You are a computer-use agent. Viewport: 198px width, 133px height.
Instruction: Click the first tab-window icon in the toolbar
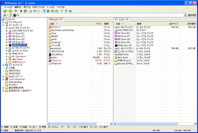52,11
